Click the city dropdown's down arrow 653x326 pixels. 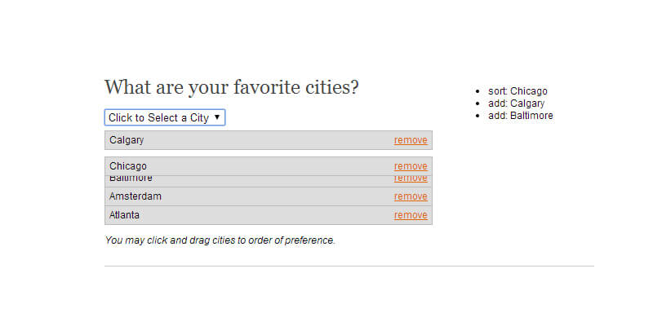(217, 117)
